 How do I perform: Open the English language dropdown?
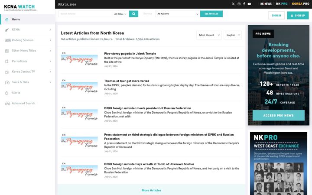coord(233,35)
